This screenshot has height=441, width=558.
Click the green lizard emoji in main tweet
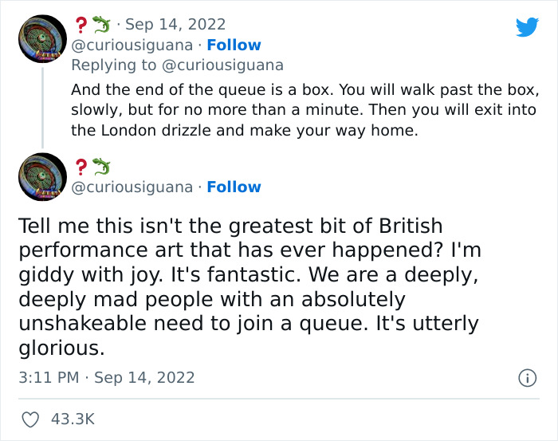coord(100,167)
